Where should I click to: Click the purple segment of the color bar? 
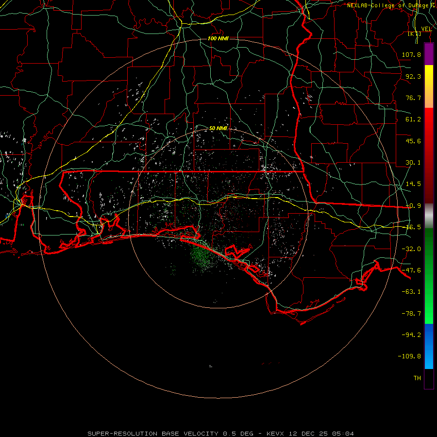click(429, 54)
